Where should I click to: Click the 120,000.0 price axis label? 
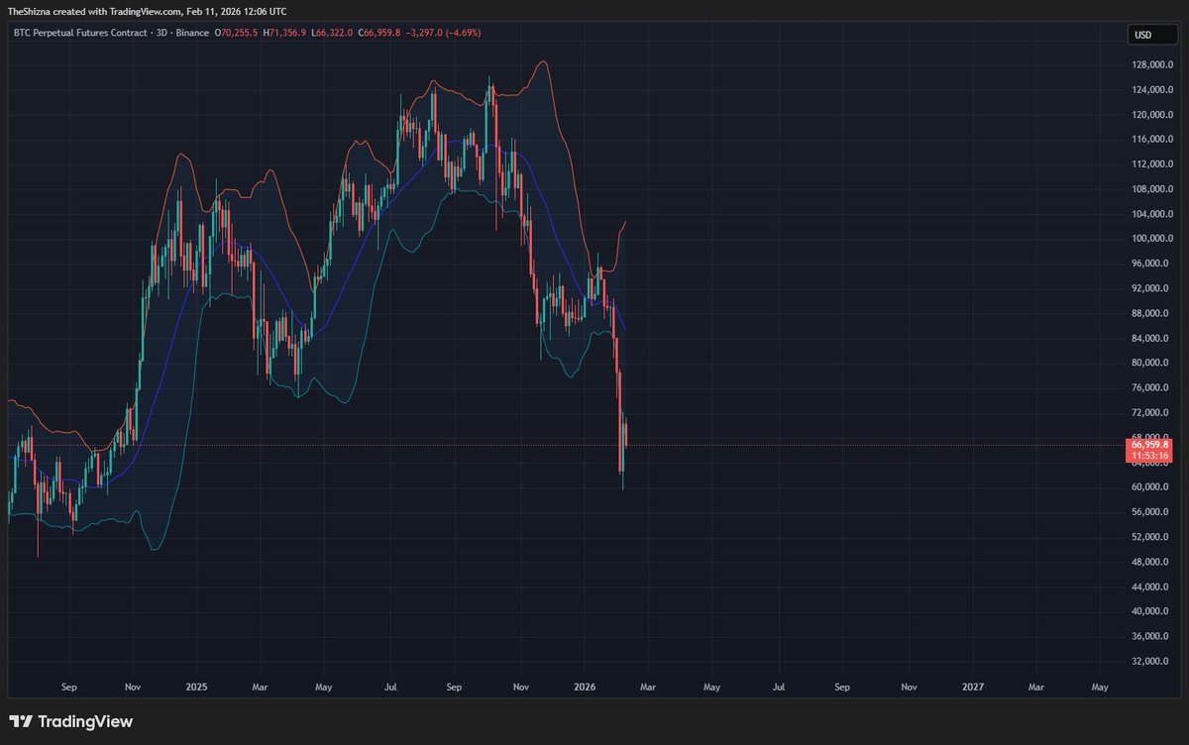click(1152, 115)
